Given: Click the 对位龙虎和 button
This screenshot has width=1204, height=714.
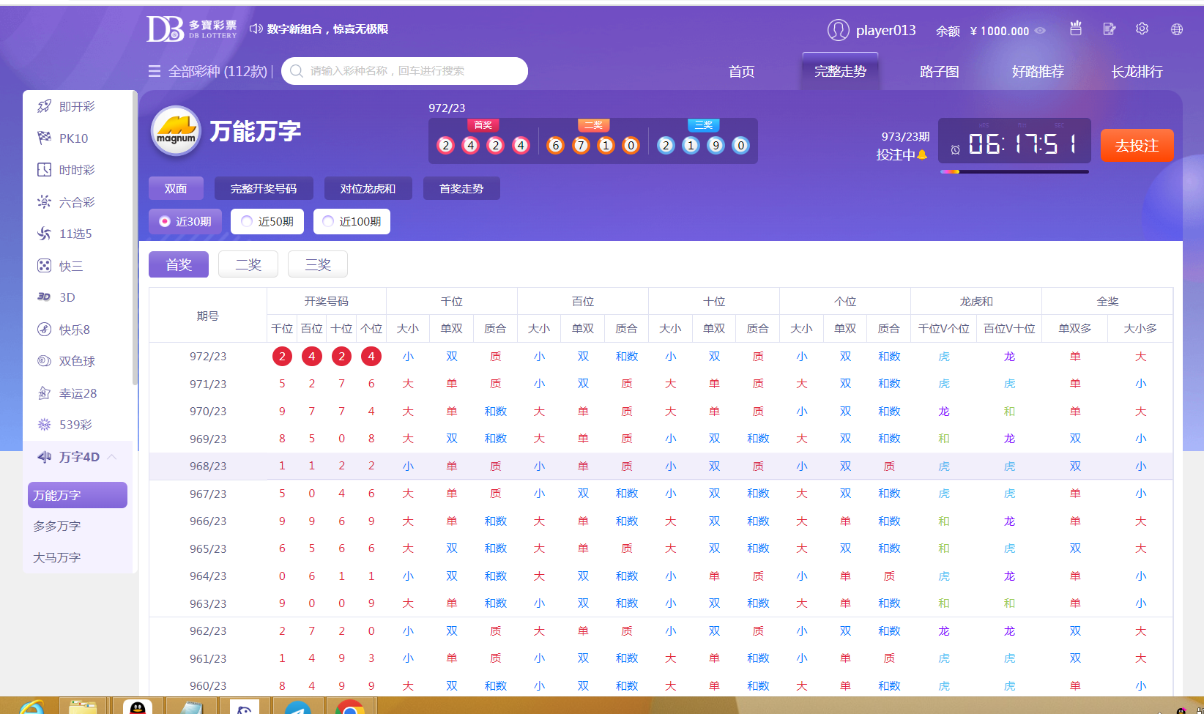Looking at the screenshot, I should click(x=367, y=189).
